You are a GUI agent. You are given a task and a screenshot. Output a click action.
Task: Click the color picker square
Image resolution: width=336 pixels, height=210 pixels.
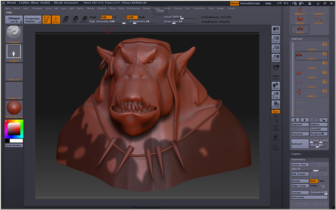pos(14,129)
